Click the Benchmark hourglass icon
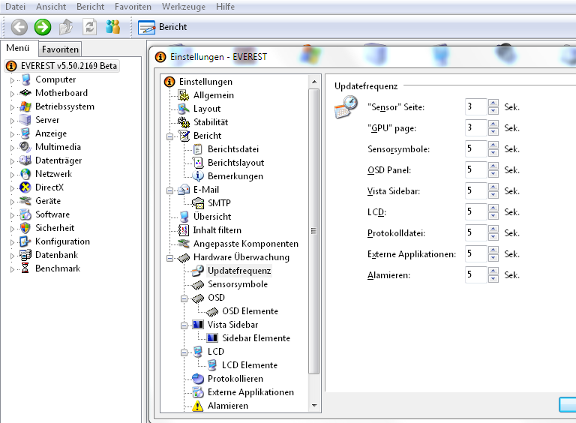The image size is (576, 423). click(25, 268)
